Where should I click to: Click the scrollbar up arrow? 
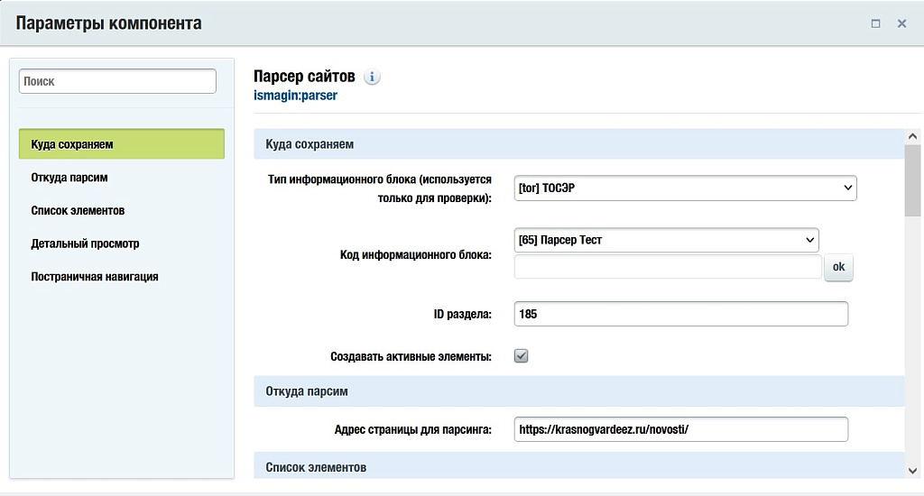913,137
